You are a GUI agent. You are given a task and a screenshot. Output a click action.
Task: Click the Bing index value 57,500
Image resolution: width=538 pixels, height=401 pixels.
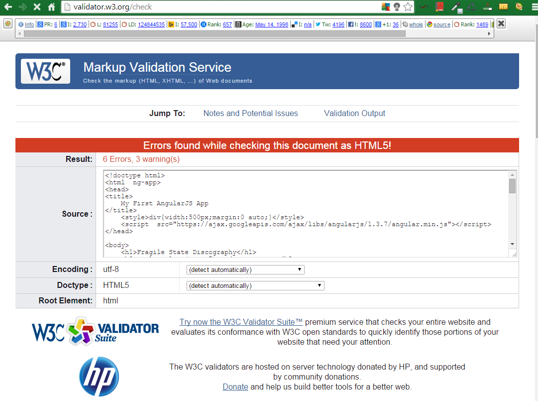click(189, 24)
